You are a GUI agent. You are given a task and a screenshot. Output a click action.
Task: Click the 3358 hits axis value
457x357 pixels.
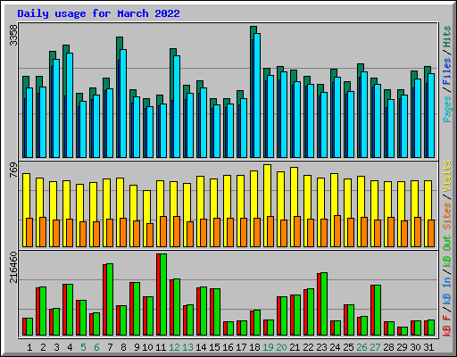13,35
